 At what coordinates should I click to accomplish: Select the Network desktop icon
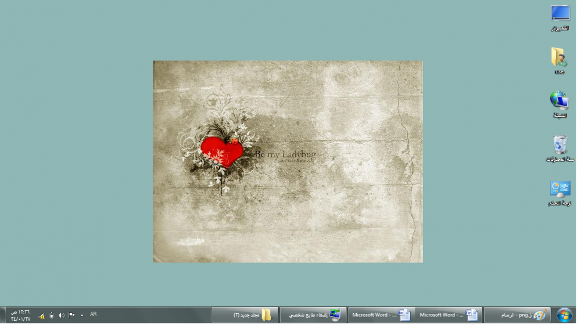coord(560,103)
